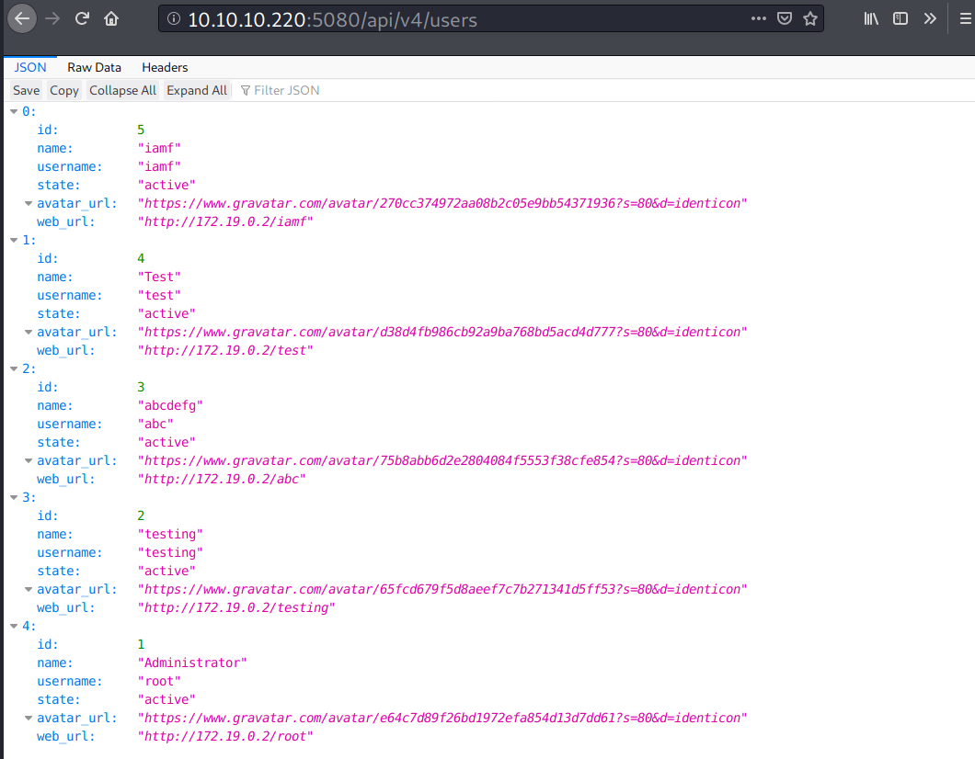Collapse the JSON entry 2 node

[13, 368]
